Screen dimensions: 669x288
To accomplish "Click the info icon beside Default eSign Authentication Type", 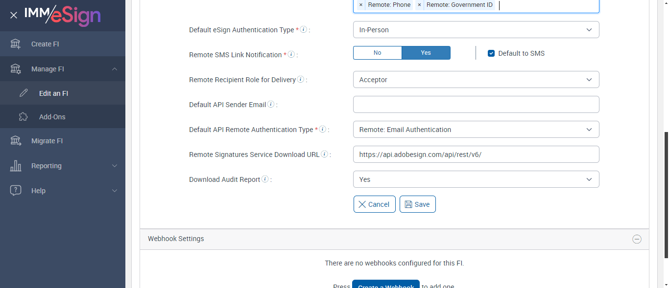I will pyautogui.click(x=304, y=30).
